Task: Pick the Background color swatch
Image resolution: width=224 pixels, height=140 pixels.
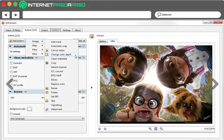Action: coord(29,109)
